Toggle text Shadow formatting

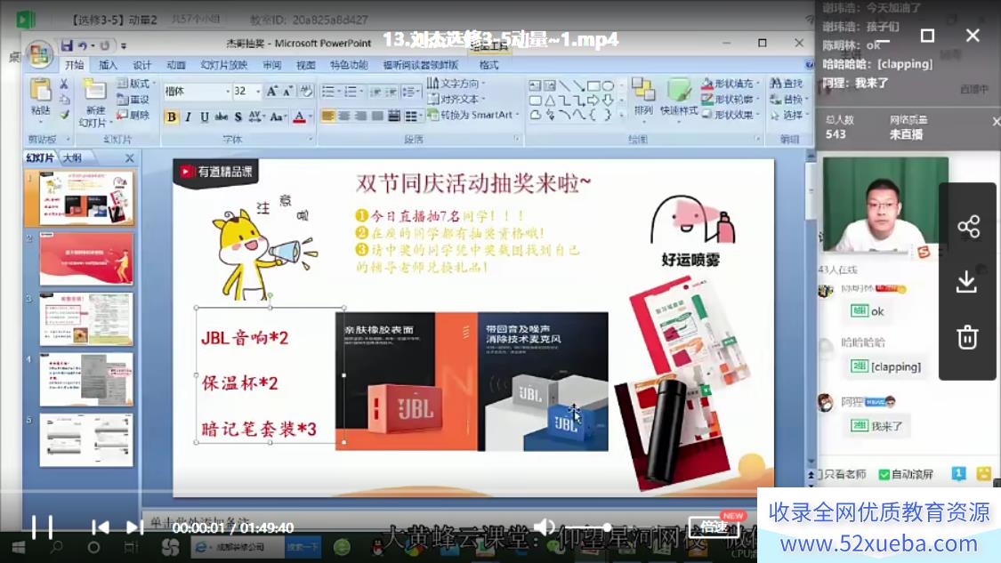click(238, 117)
